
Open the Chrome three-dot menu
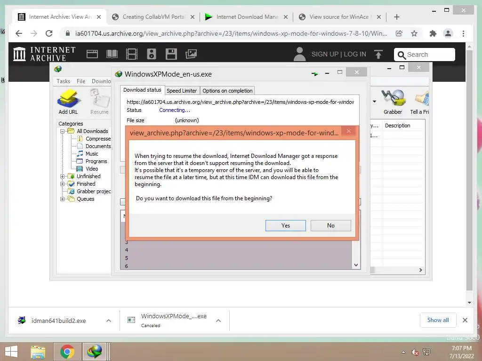[463, 33]
